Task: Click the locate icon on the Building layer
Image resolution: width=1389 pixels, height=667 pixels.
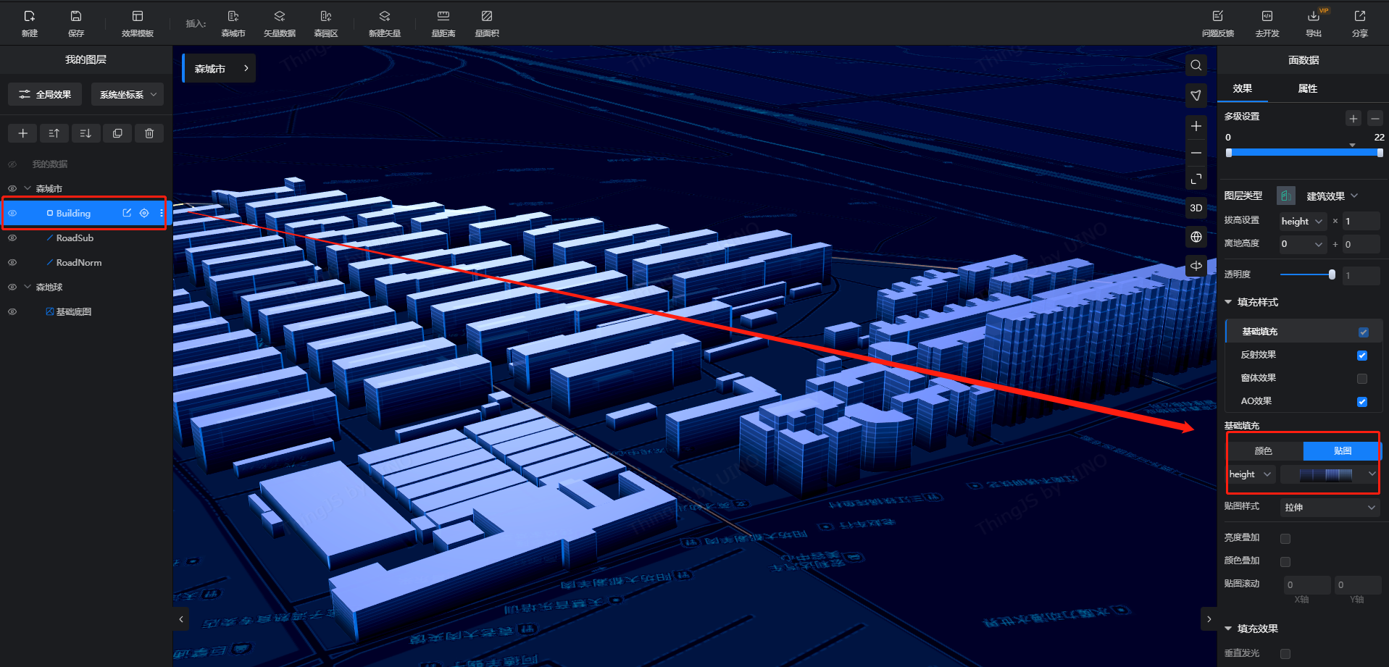Action: tap(144, 213)
